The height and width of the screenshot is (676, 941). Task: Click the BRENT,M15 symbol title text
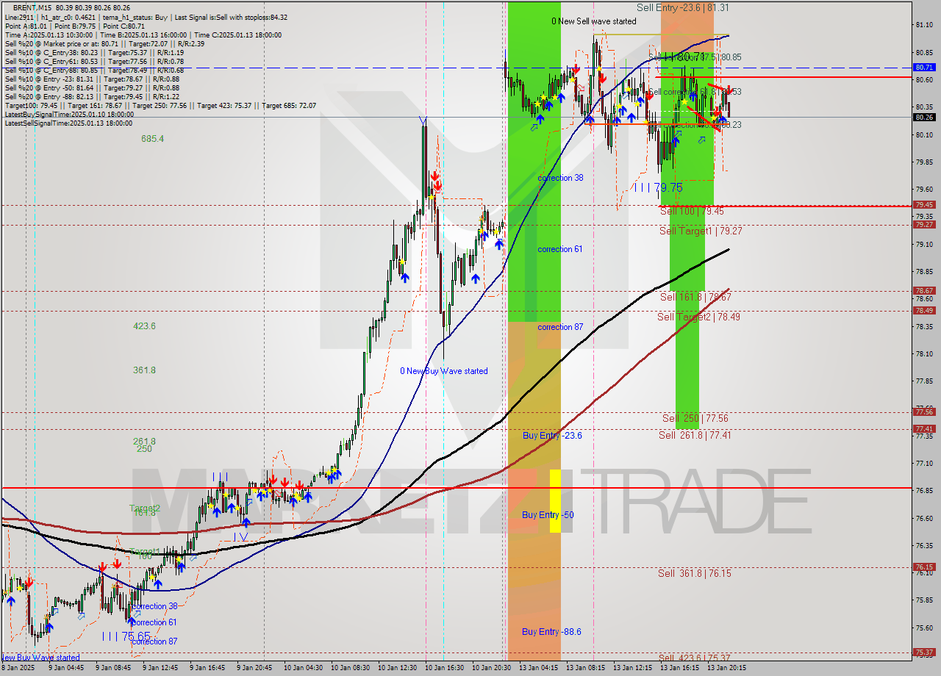click(x=32, y=8)
